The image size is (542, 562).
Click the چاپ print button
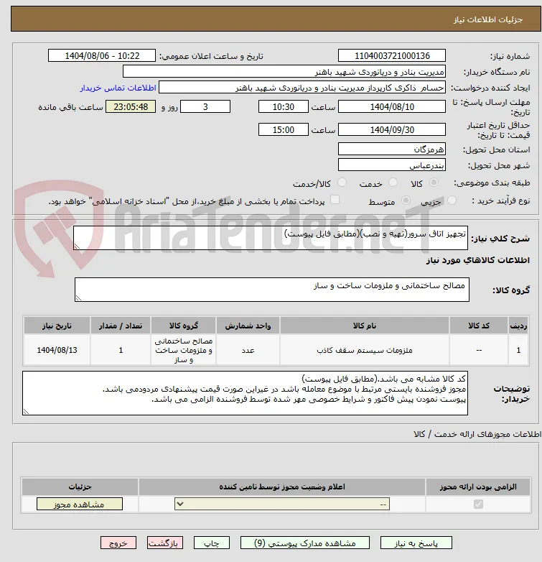pos(211,543)
